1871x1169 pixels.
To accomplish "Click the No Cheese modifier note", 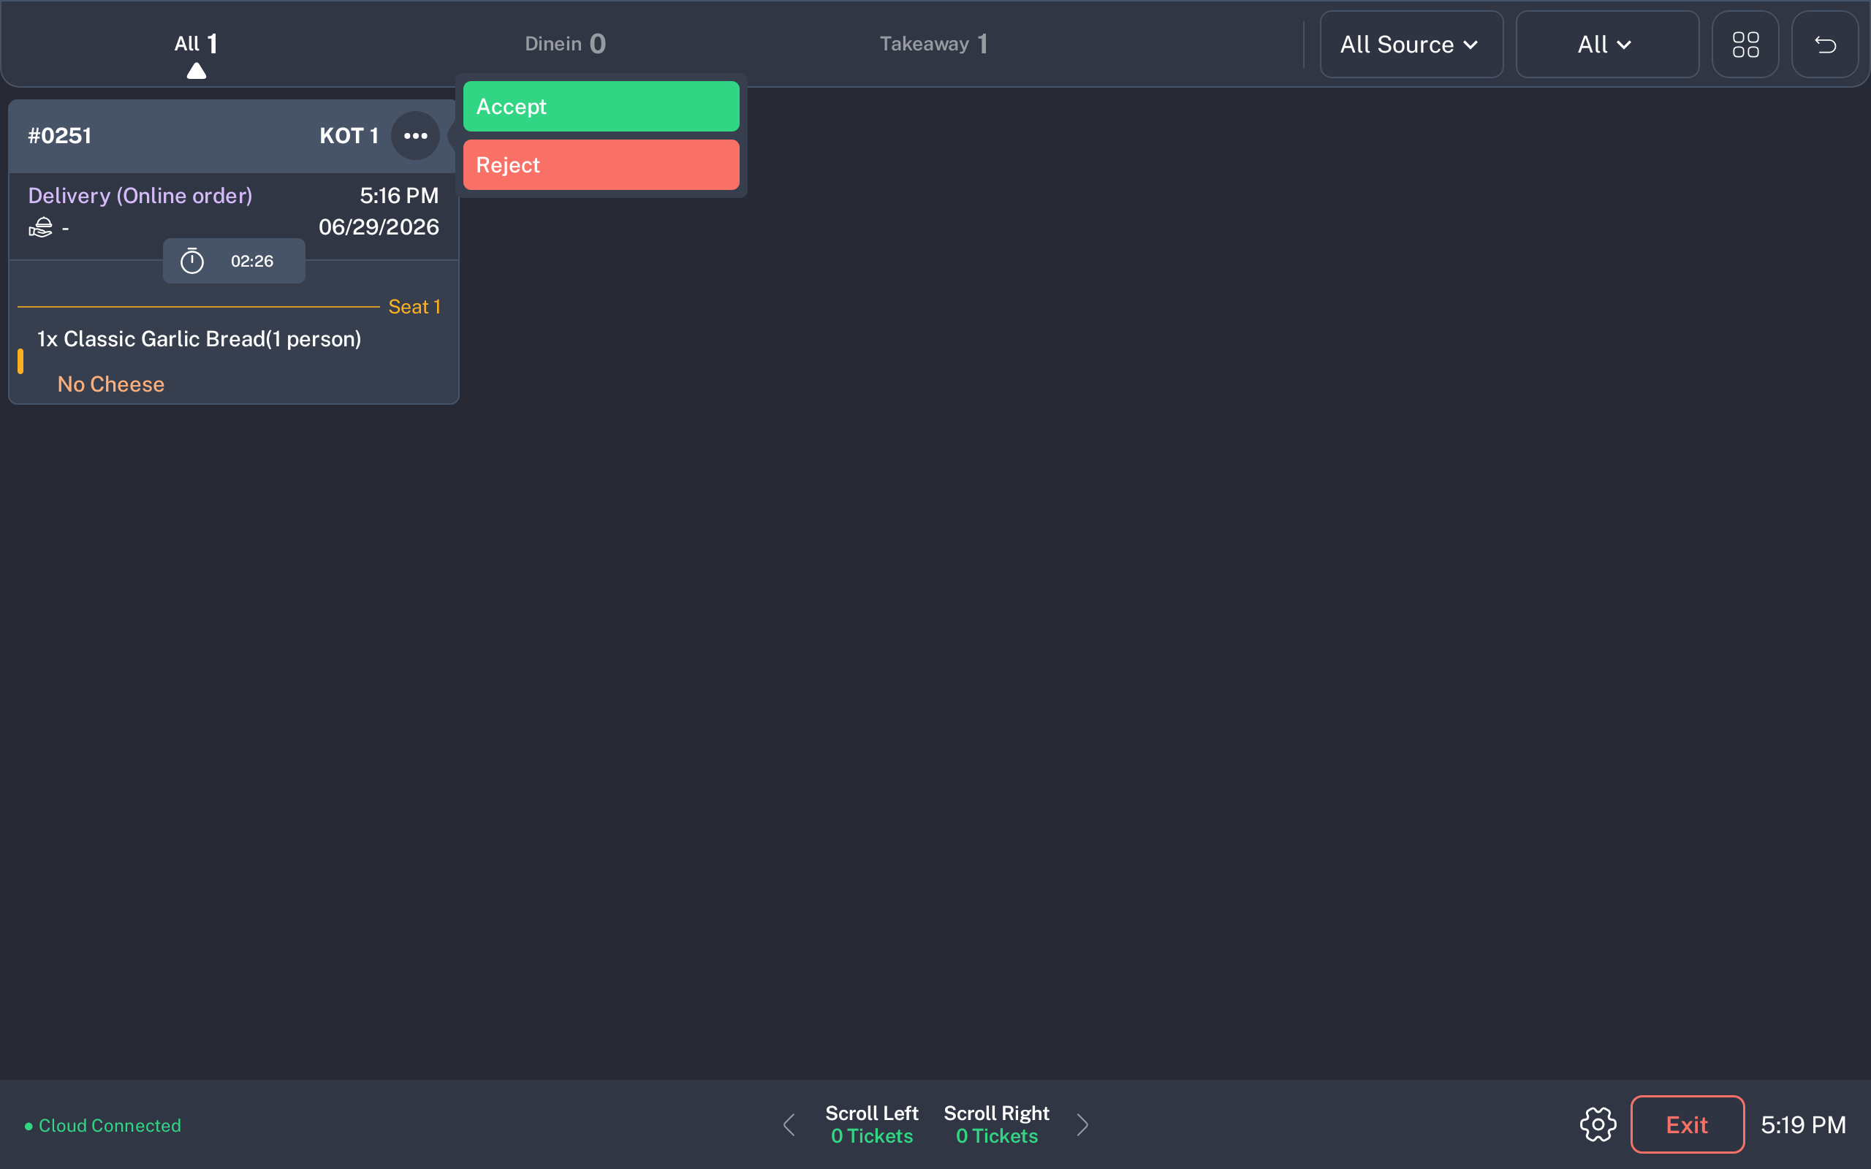I will 110,384.
